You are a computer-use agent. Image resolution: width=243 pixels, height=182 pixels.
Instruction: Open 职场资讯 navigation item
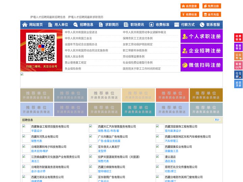137,25
